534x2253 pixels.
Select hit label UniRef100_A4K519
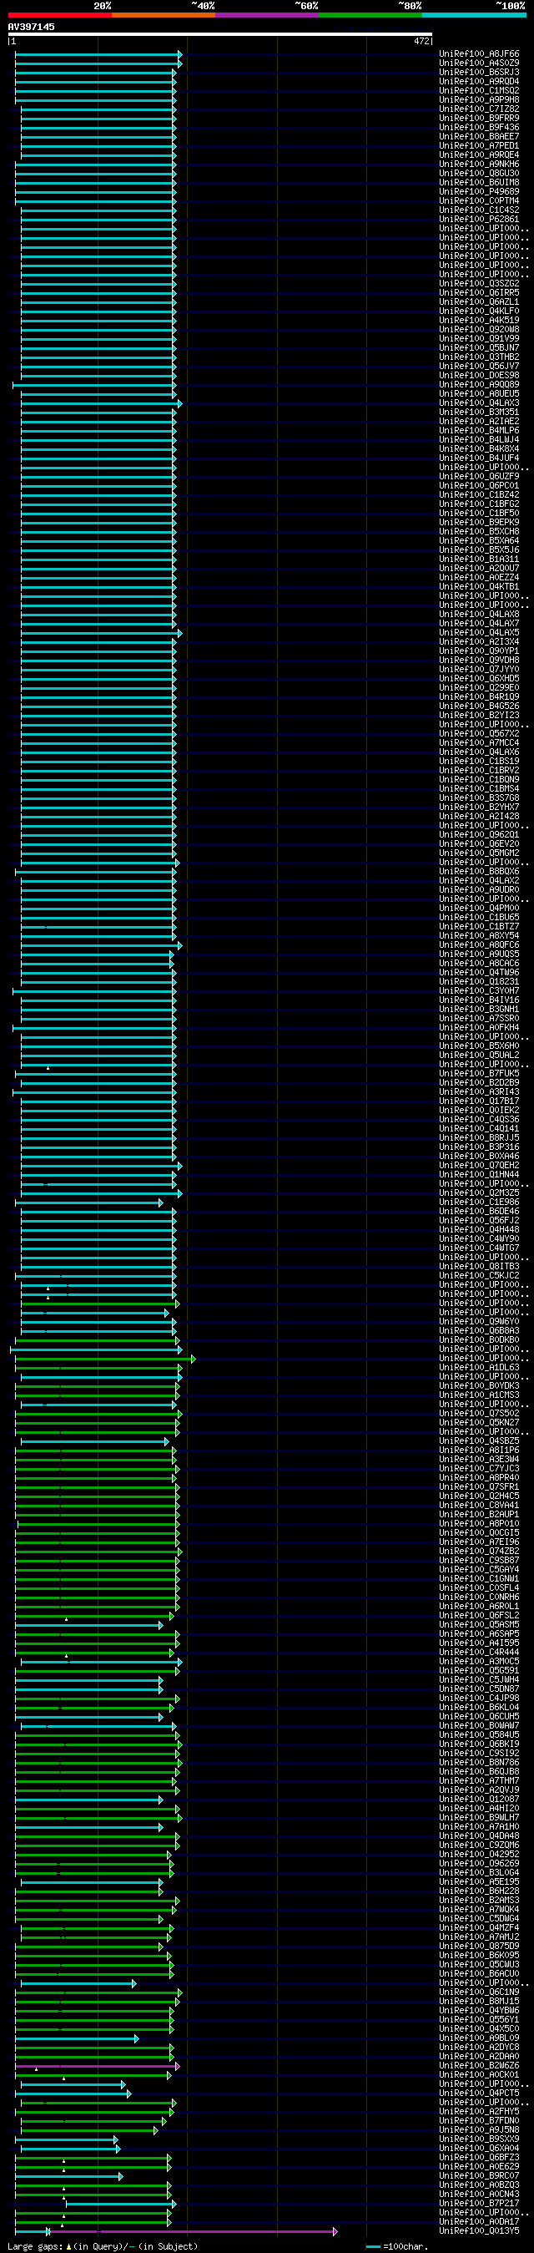pyautogui.click(x=479, y=320)
